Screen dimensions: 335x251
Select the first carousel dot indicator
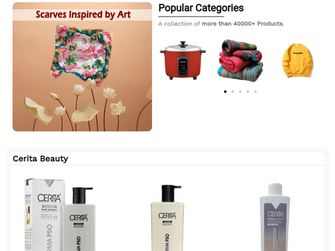click(x=225, y=92)
